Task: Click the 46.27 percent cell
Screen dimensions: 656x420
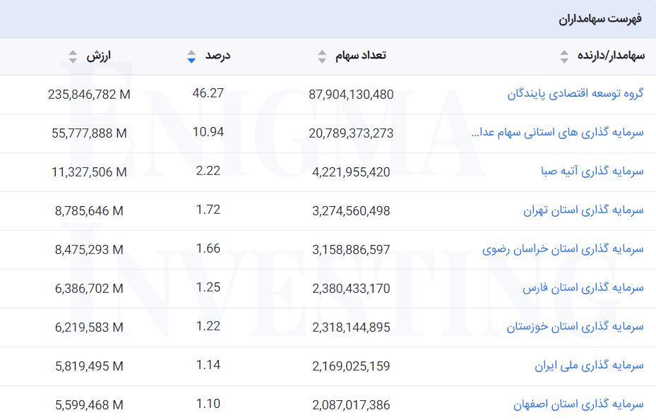Action: coord(208,93)
